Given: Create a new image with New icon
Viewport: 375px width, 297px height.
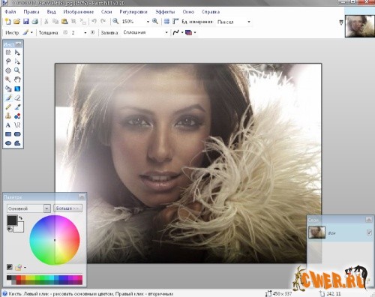Looking at the screenshot, I should point(7,22).
